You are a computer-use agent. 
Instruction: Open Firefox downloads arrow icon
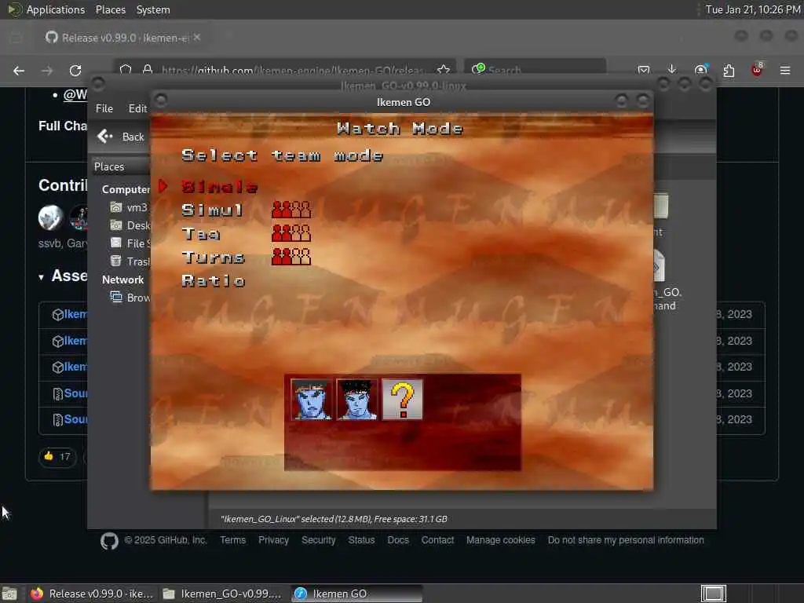tap(672, 70)
